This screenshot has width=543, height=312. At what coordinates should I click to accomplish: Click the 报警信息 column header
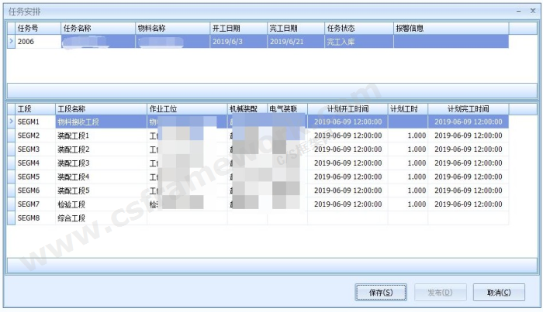click(450, 29)
